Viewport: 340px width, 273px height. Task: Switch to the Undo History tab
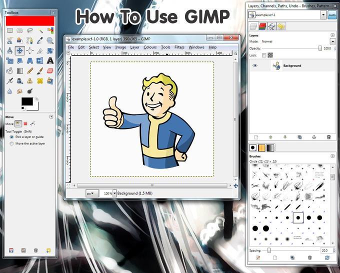coord(281,26)
